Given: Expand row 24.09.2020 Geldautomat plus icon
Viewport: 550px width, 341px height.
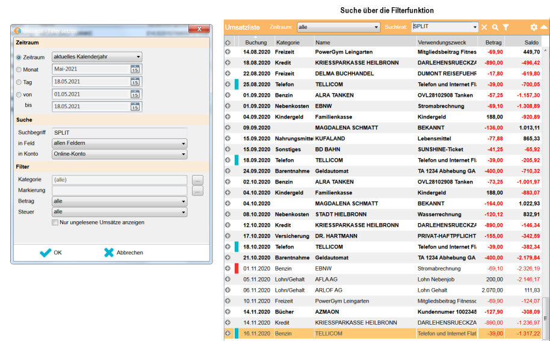Looking at the screenshot, I should click(x=227, y=171).
